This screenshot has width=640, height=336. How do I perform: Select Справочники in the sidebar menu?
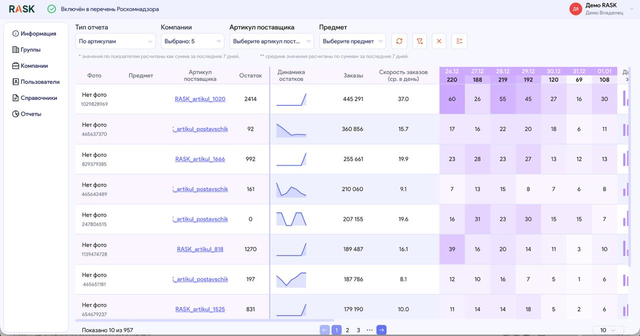(38, 98)
